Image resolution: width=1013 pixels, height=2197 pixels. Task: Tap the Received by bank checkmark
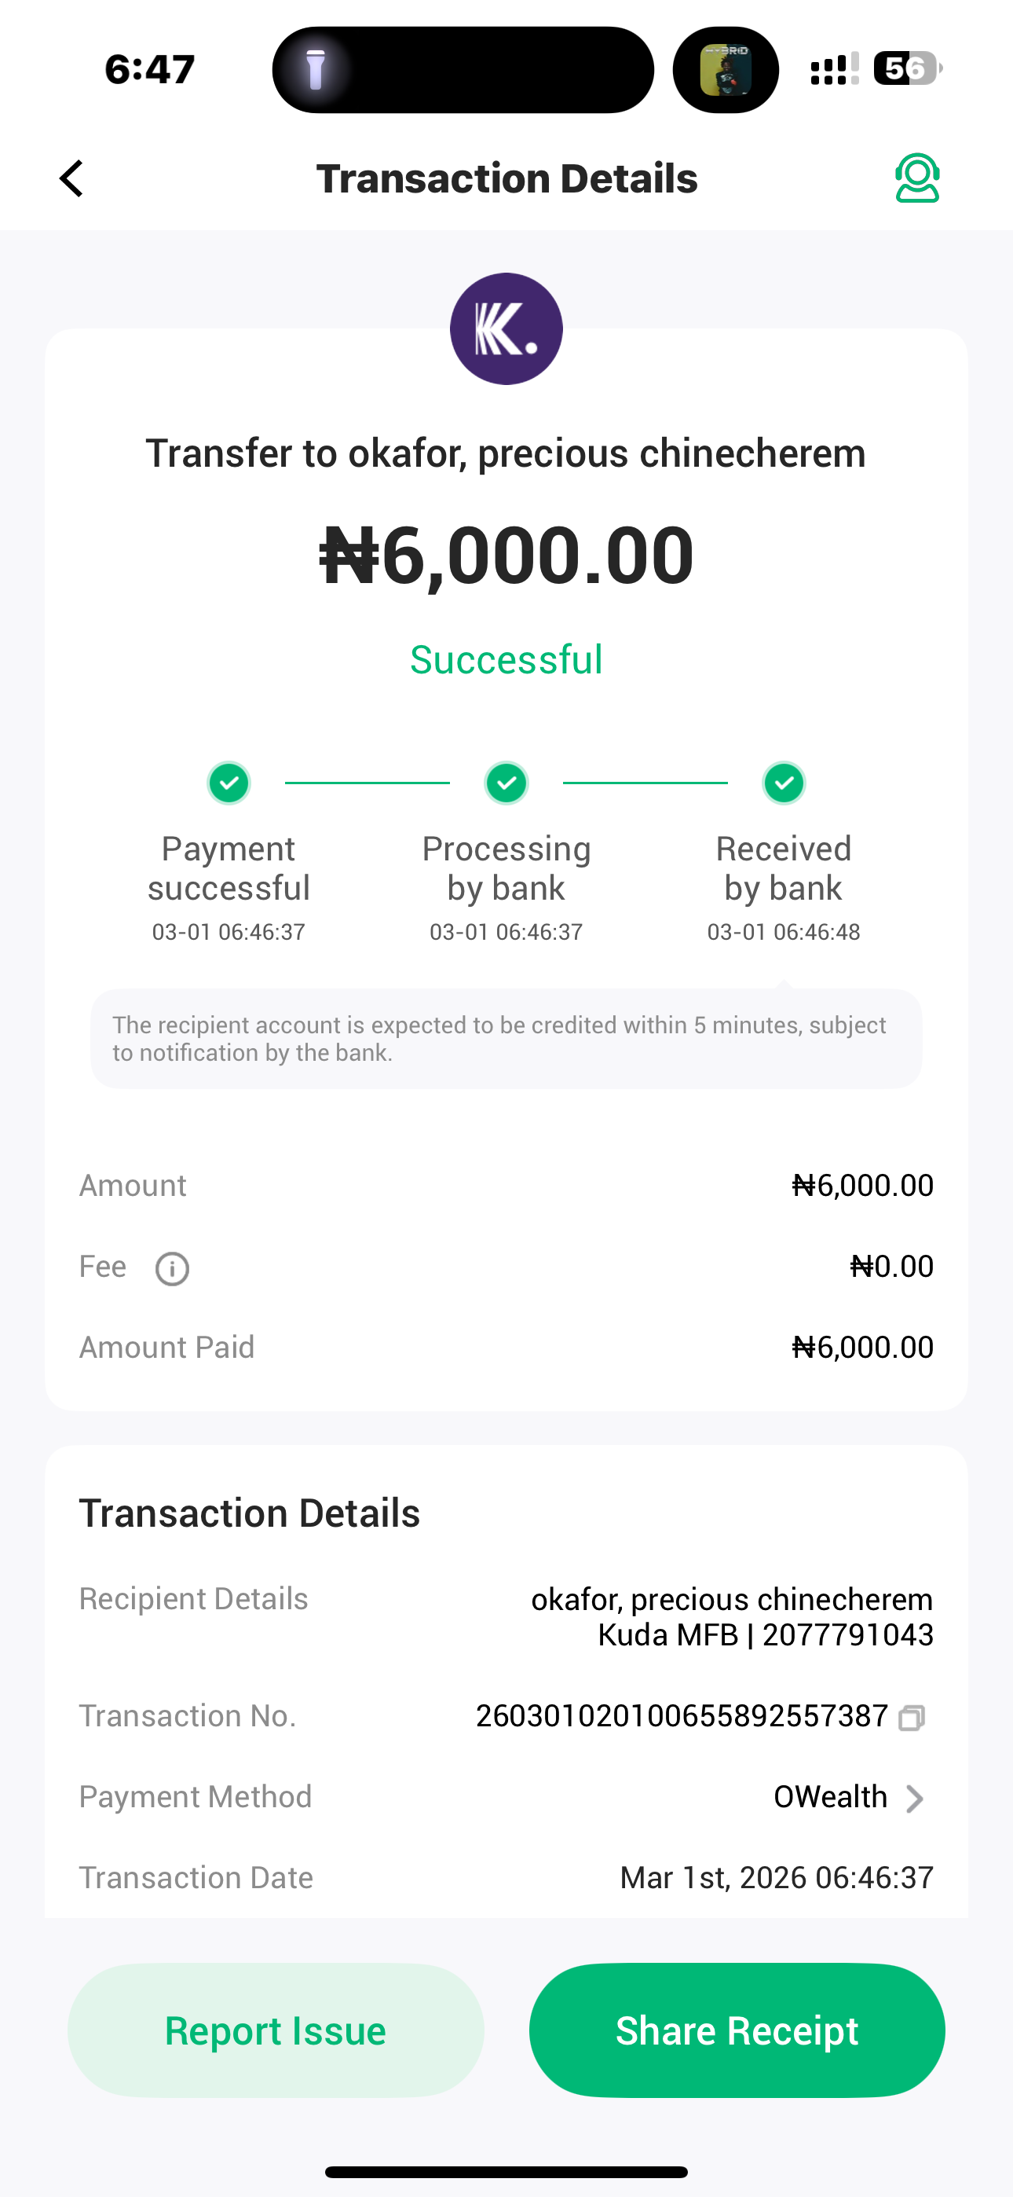[784, 783]
